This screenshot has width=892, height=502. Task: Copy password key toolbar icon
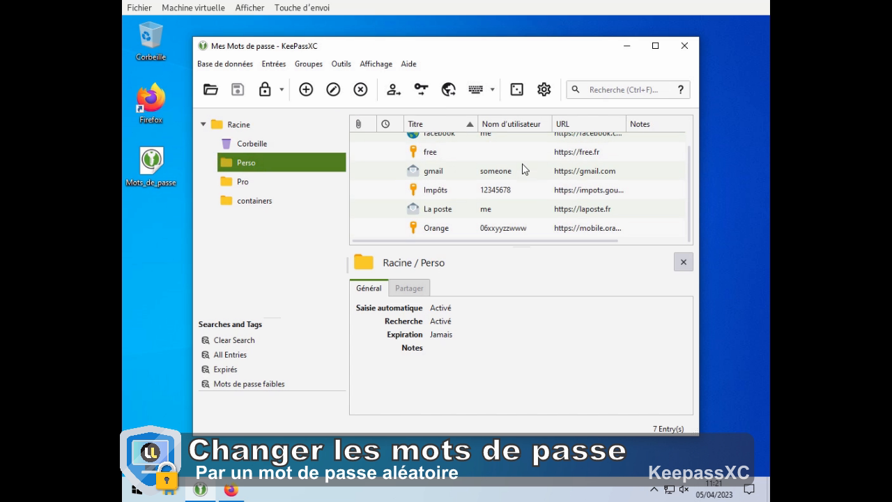[421, 89]
